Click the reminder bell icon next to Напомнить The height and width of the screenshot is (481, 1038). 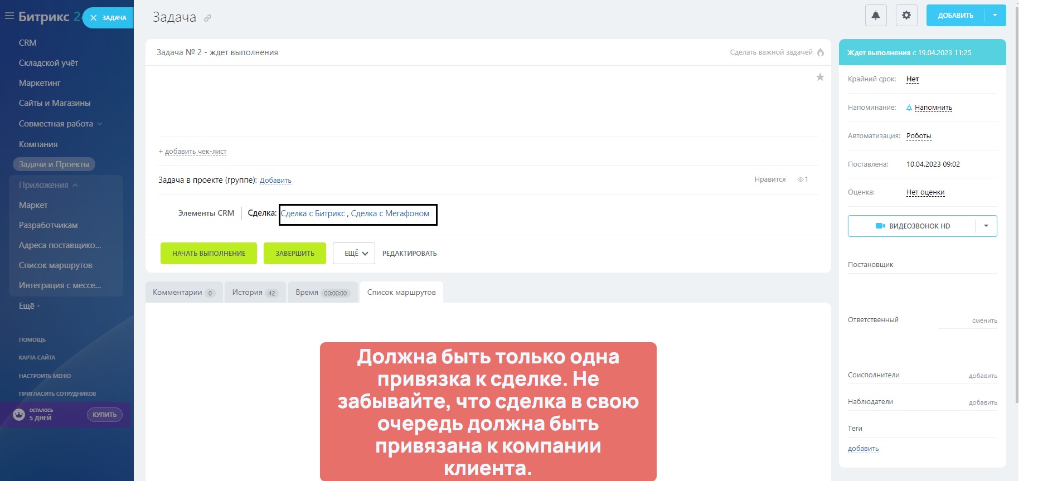pos(909,108)
